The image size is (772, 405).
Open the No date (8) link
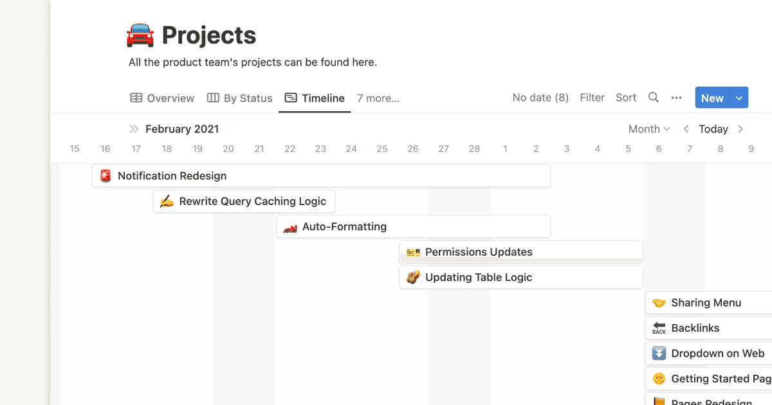(x=540, y=97)
